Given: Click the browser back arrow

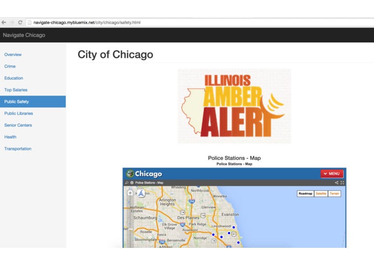Looking at the screenshot, I should click(x=4, y=23).
